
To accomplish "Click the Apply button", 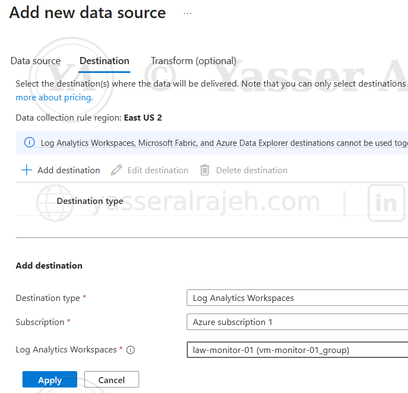I will [50, 379].
